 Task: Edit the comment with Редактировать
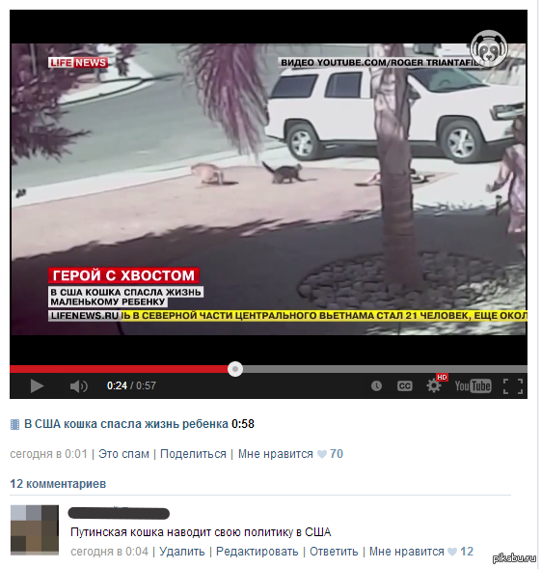pyautogui.click(x=257, y=552)
